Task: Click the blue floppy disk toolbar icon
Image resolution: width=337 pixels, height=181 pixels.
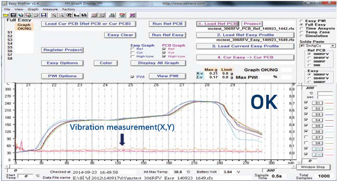Action: coord(44,15)
